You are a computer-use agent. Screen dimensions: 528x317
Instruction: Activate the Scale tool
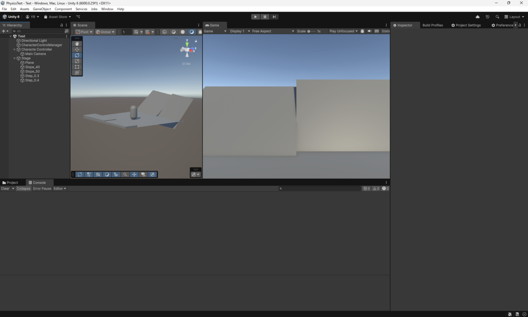click(x=77, y=61)
